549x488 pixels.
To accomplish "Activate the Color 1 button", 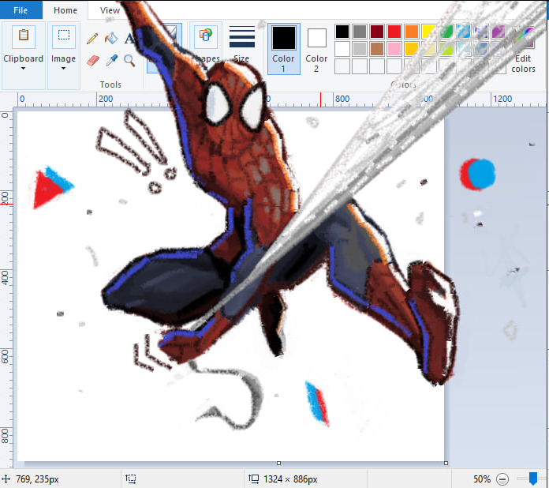I will point(284,49).
